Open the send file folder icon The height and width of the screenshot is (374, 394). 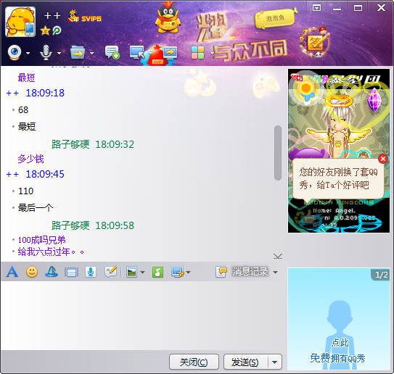[x=78, y=52]
